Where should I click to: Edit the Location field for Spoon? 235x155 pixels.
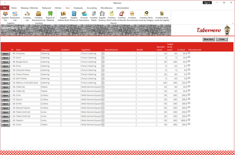click(x=71, y=100)
